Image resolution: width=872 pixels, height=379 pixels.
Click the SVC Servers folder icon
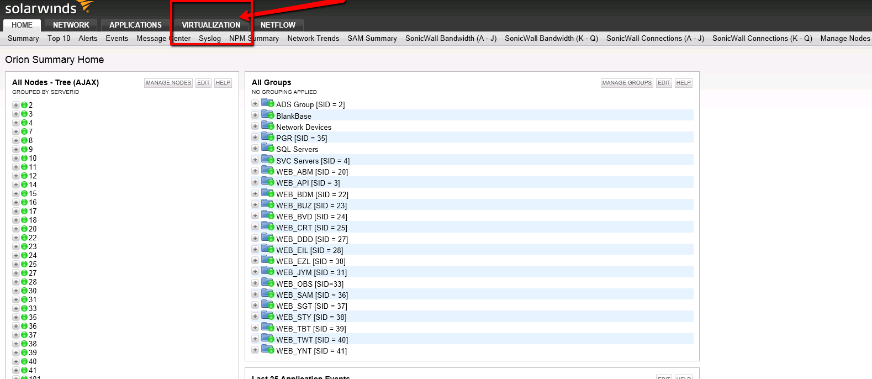(x=268, y=159)
